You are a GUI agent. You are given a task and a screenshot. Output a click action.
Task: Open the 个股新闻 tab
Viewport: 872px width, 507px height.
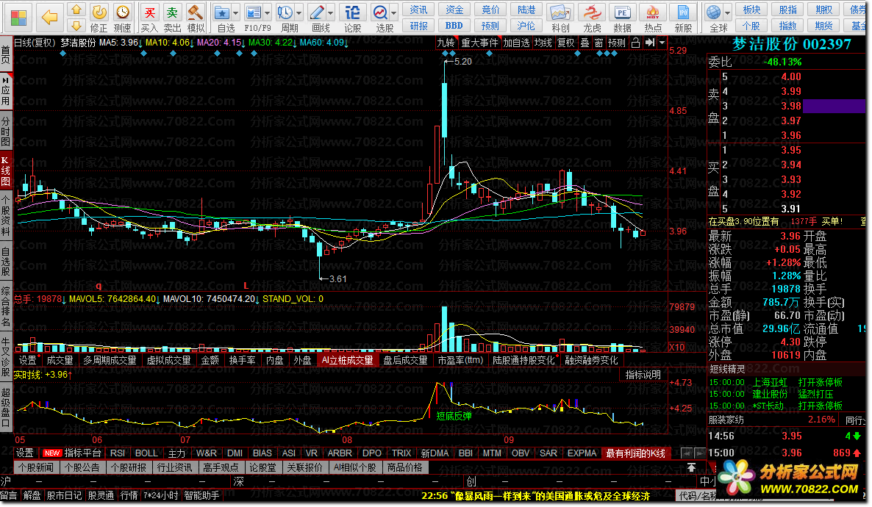(36, 467)
